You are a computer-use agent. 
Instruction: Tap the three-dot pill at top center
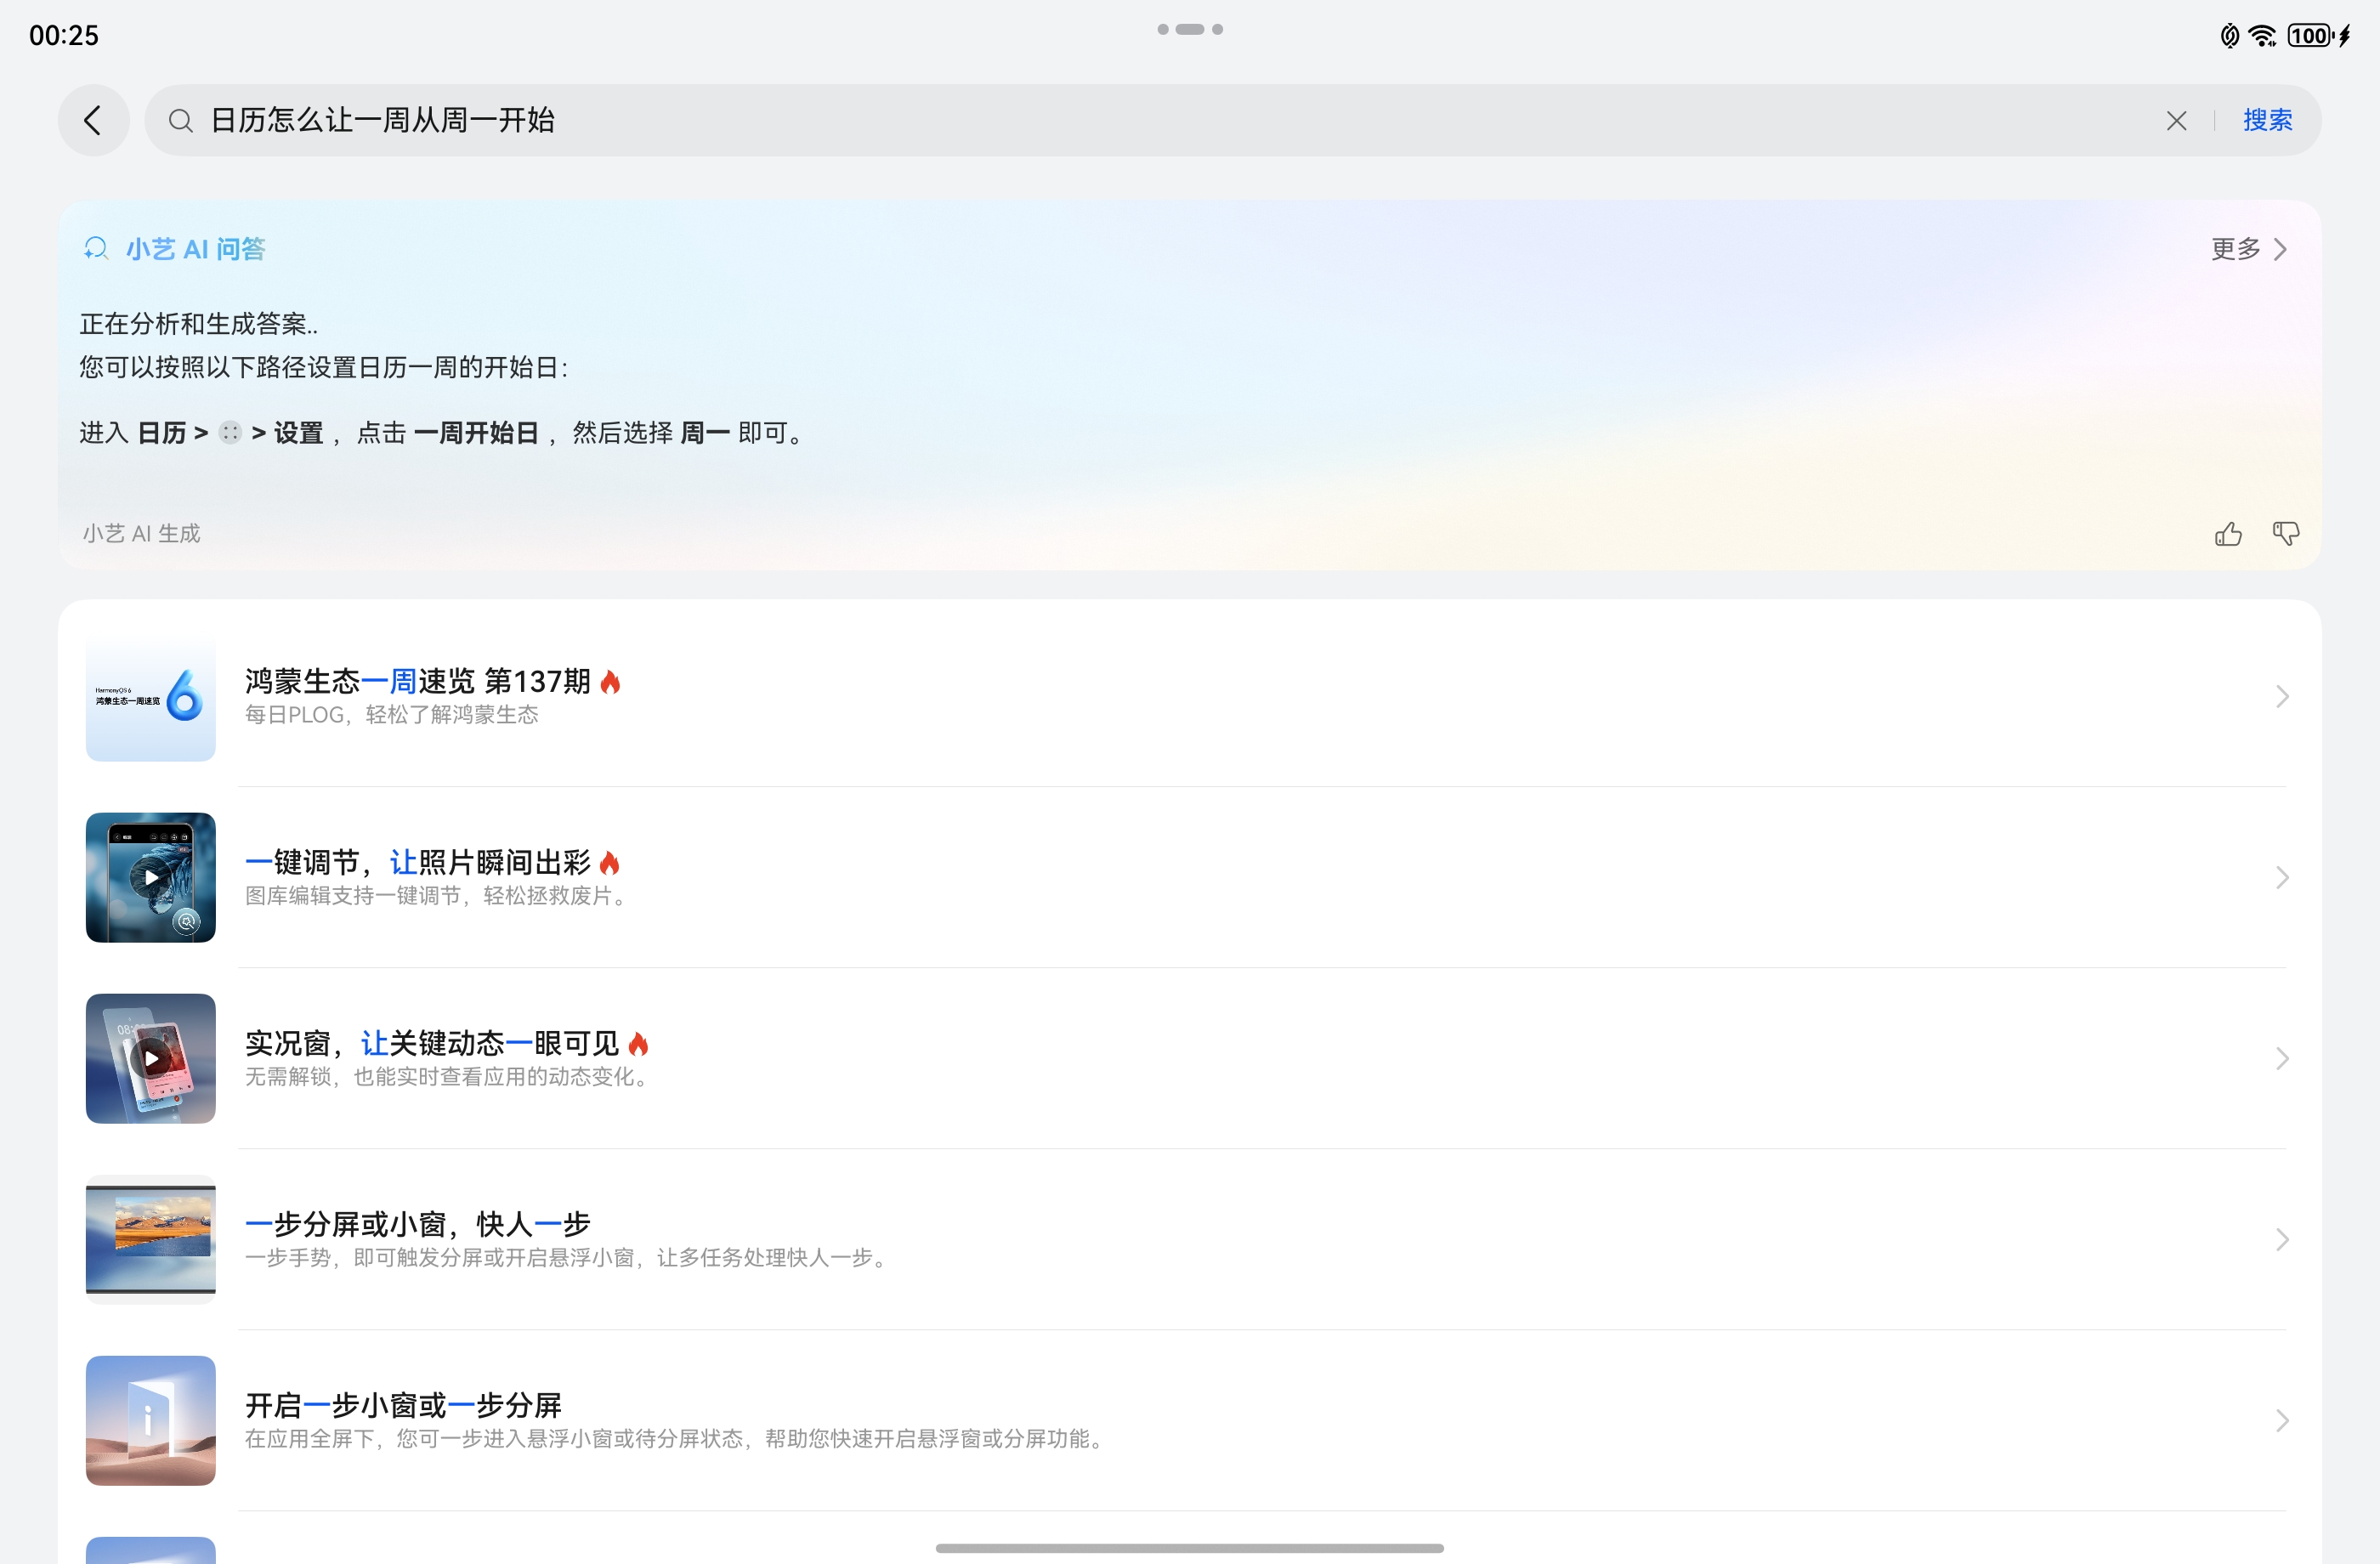[x=1189, y=29]
